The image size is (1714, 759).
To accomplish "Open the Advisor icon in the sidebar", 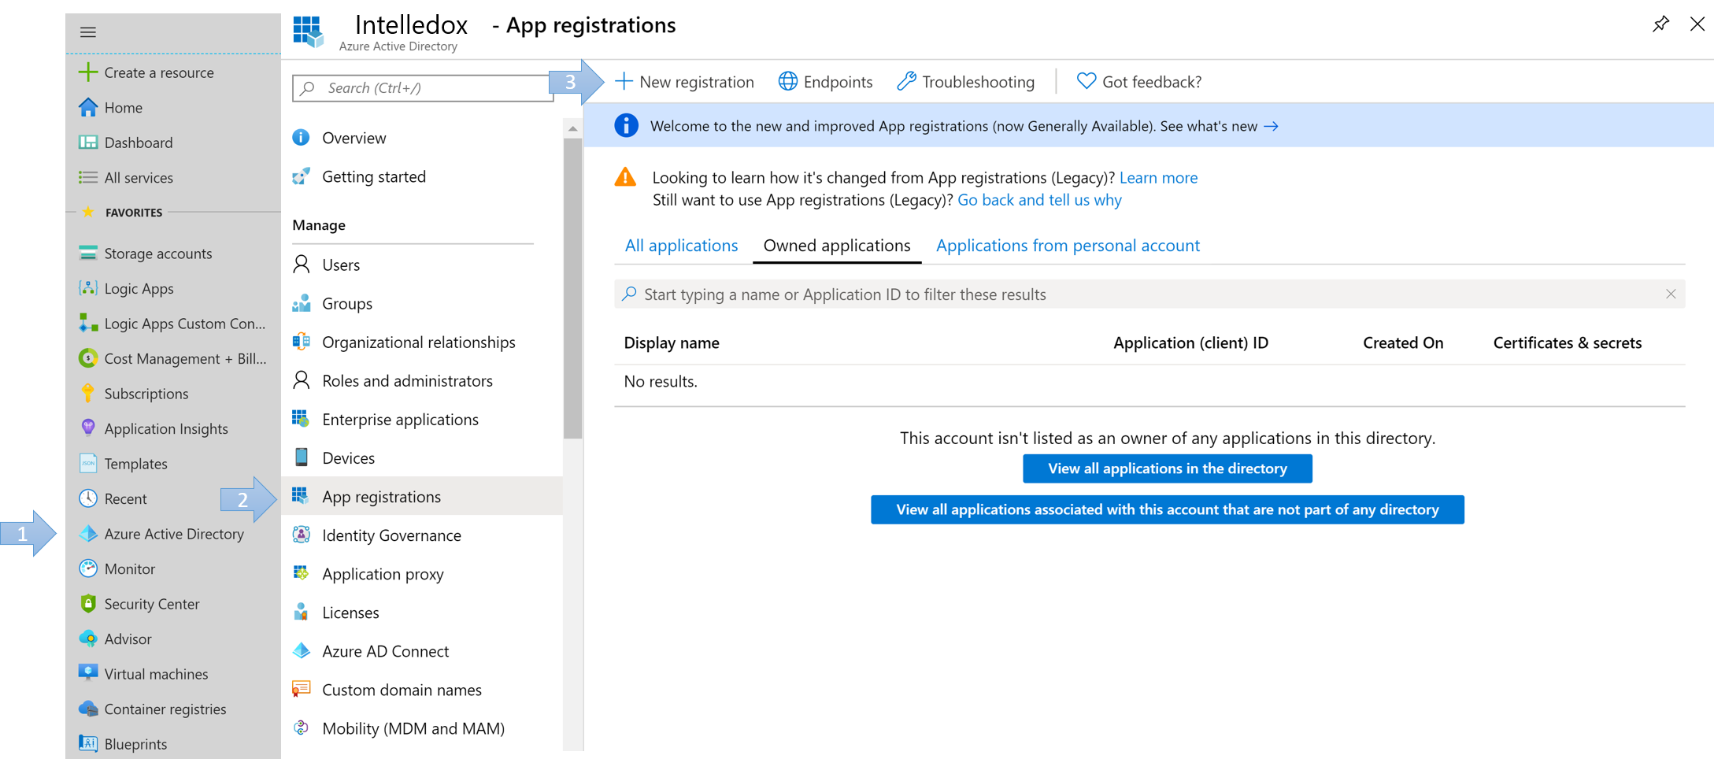I will 88,639.
